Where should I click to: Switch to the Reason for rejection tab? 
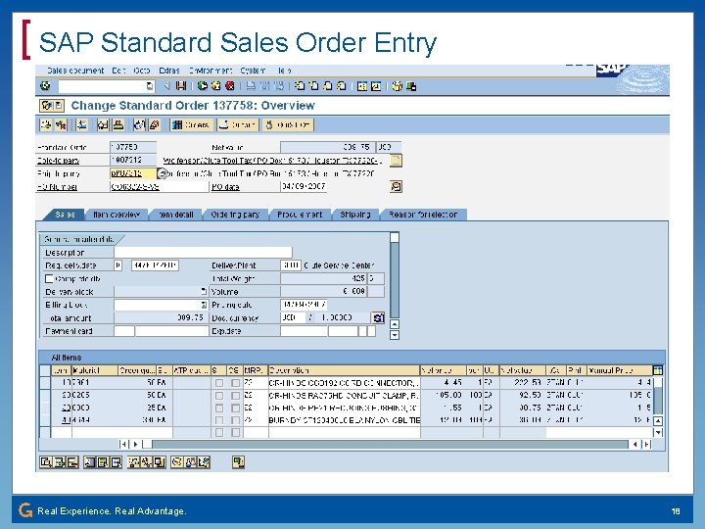tap(423, 215)
